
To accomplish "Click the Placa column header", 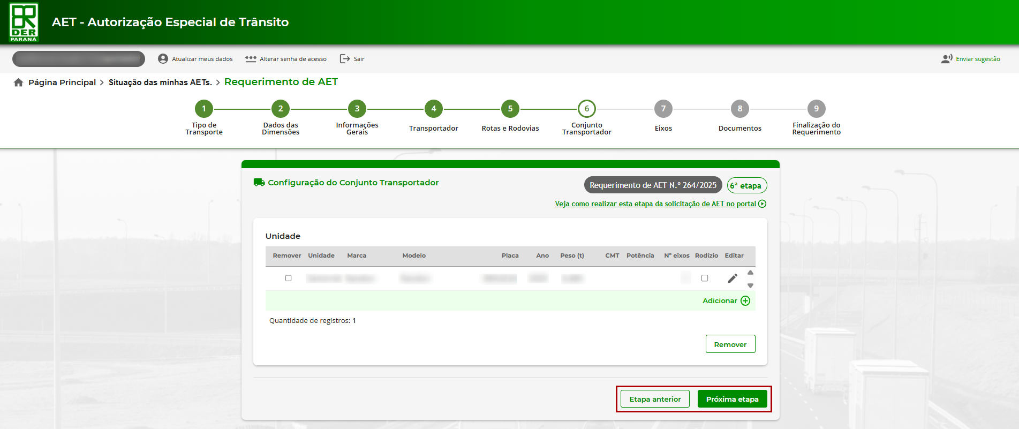I will [510, 256].
